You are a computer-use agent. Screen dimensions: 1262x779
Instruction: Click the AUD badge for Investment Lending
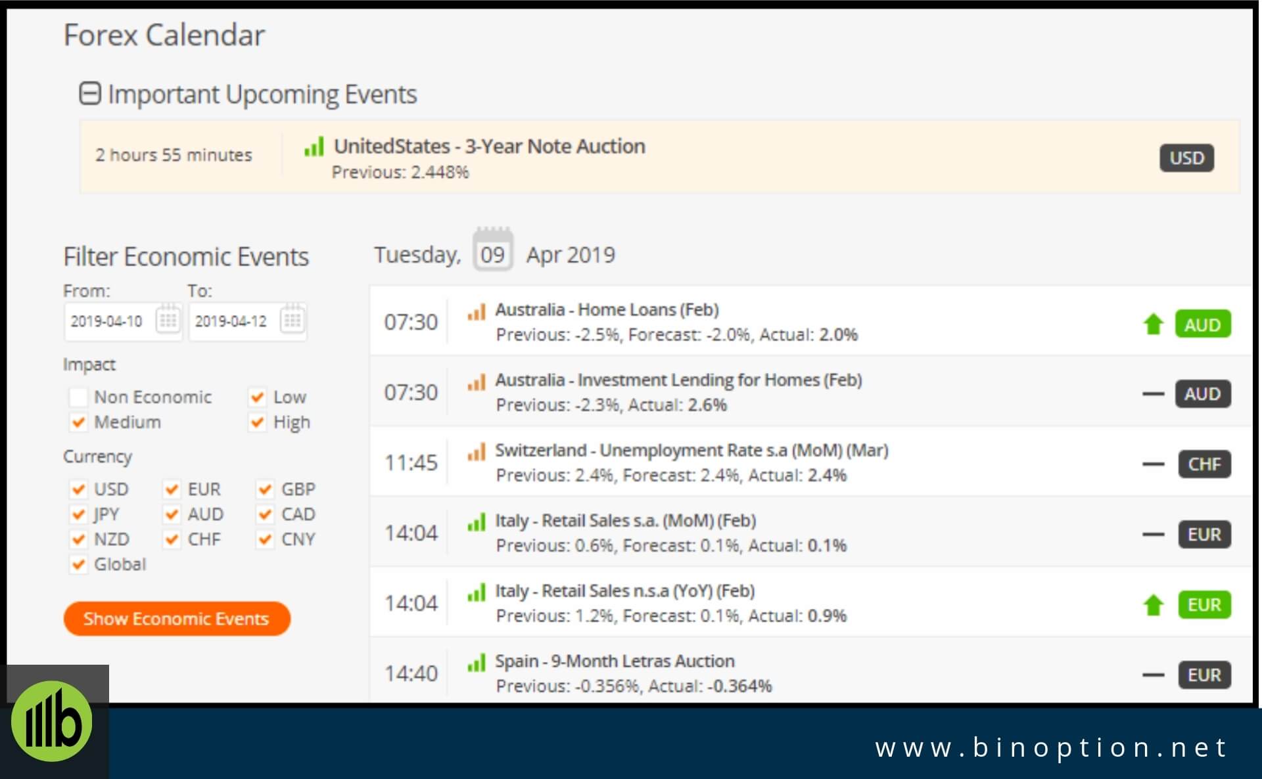tap(1202, 394)
